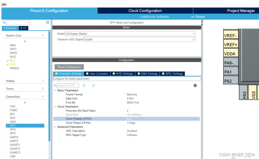Select USART1 in Connectivity list

[x=15, y=145]
